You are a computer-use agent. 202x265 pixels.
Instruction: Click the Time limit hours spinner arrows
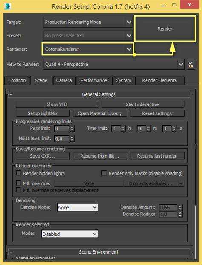[123, 129]
